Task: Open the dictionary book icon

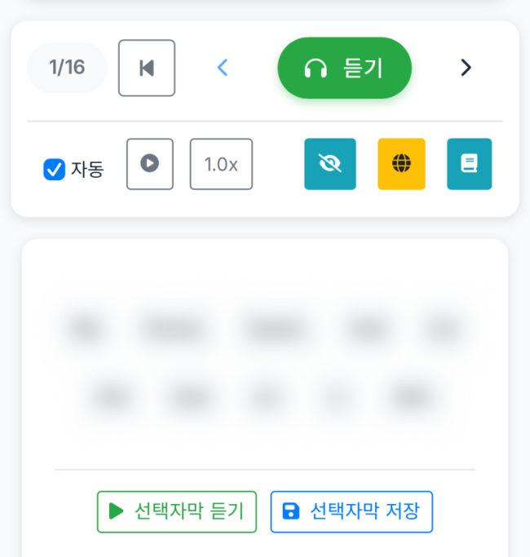Action: click(x=469, y=164)
